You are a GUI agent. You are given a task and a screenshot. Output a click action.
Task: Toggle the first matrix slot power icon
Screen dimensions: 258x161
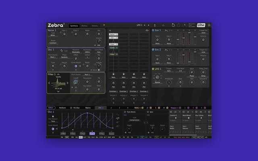171,112
